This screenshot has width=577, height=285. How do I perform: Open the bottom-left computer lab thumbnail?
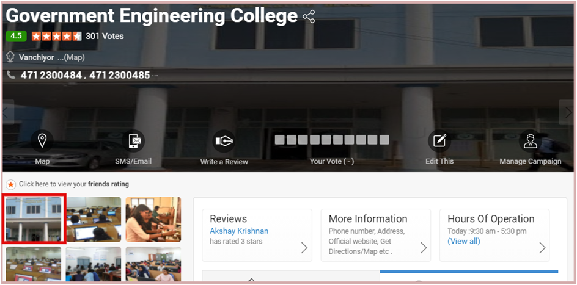click(34, 264)
